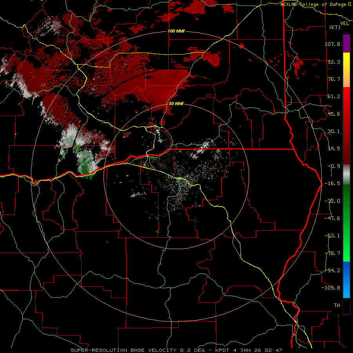
Task: Click the -47.6 velocity scale value
Action: tap(332, 218)
